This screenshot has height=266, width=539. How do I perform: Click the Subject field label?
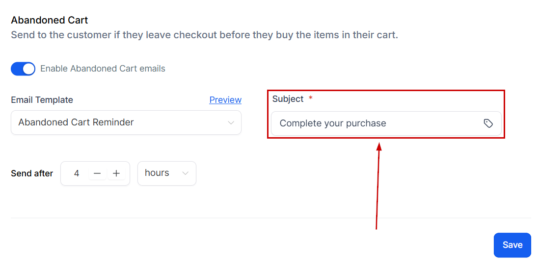pos(288,99)
